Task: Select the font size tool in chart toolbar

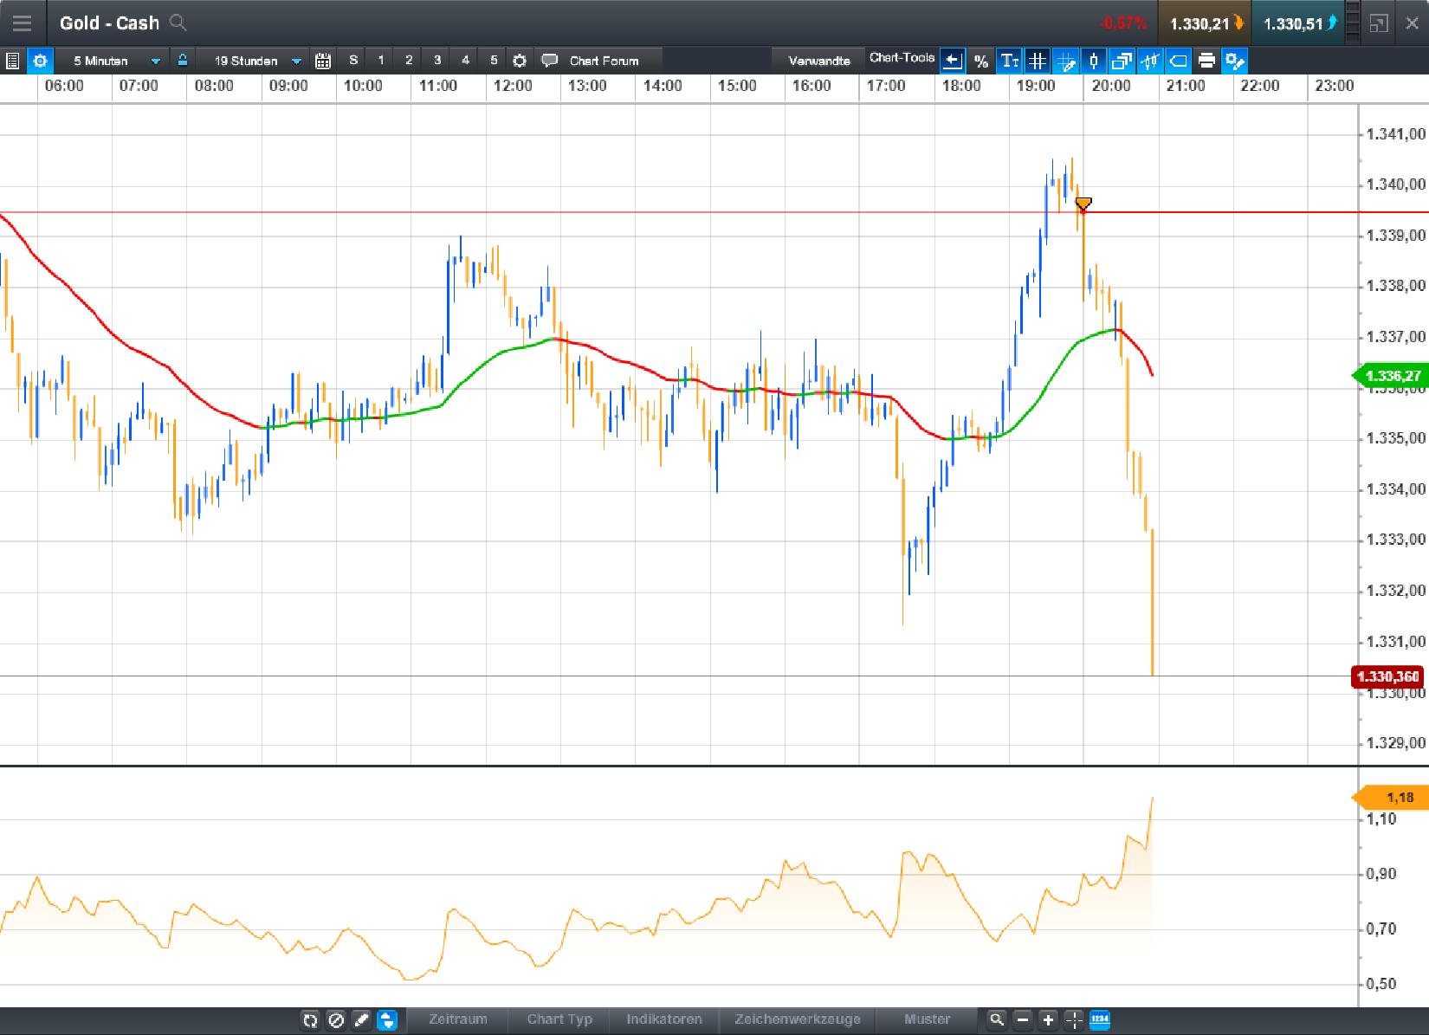Action: tap(1009, 61)
